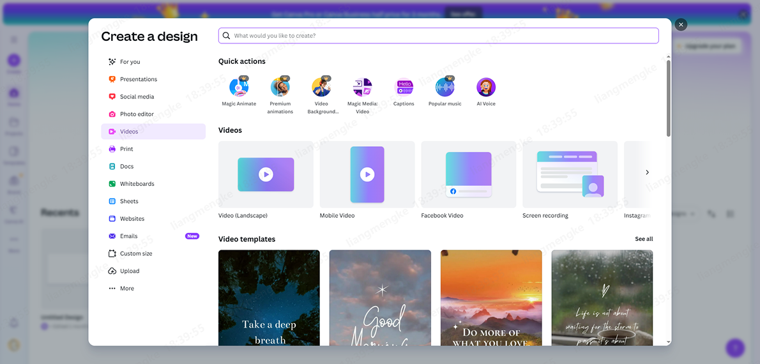
Task: Create a Video (Landscape) design
Action: [x=266, y=174]
